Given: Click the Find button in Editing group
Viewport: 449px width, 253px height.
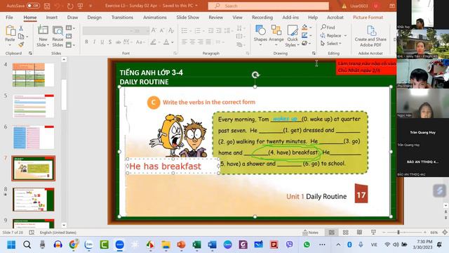Looking at the screenshot, I should [x=328, y=27].
